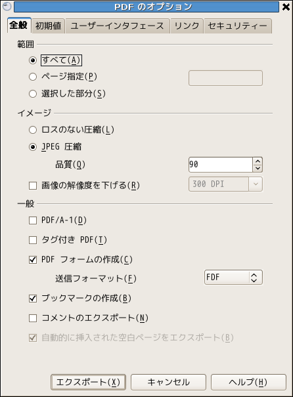Select the 選択した部分 radio option

[x=33, y=94]
